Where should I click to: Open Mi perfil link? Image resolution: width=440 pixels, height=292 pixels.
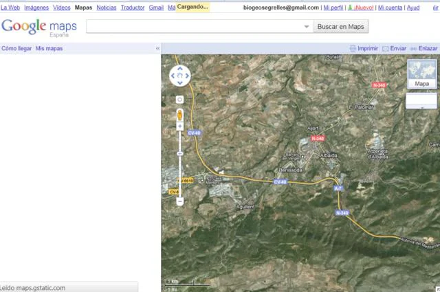(x=333, y=8)
